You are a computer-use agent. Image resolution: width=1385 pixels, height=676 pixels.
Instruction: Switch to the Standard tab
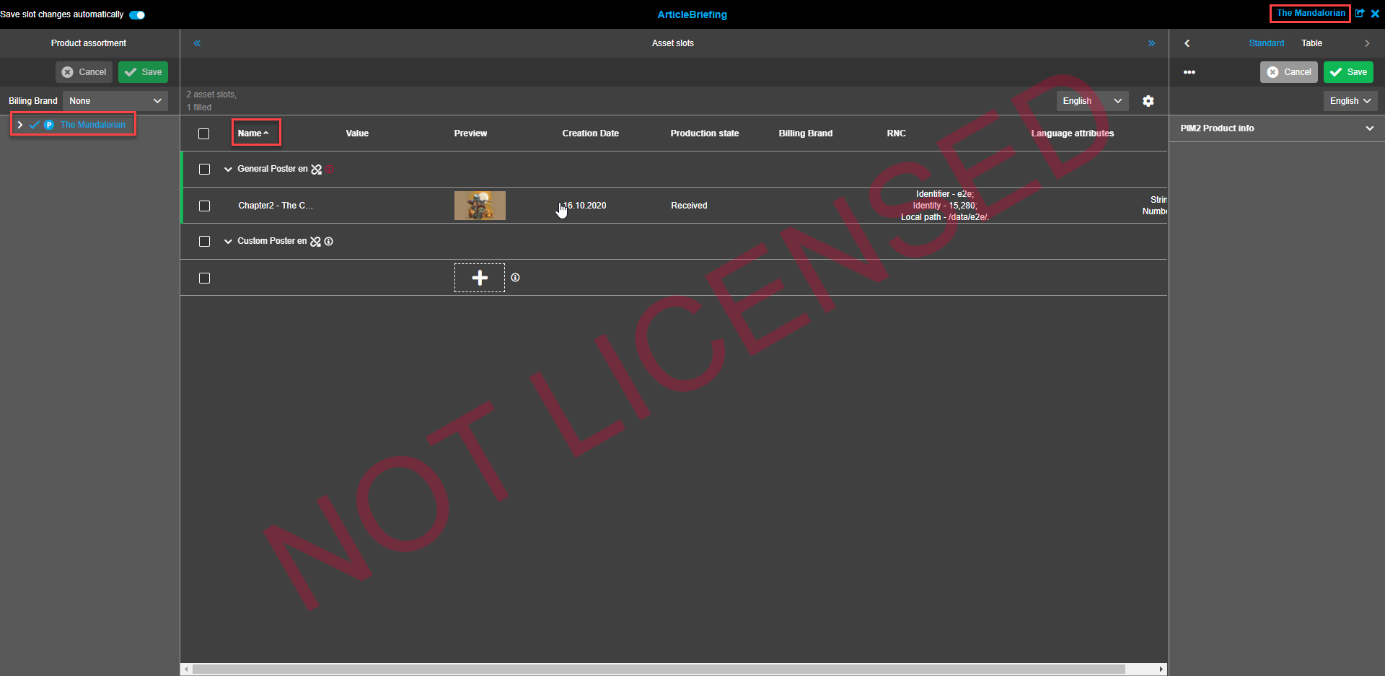coord(1267,43)
